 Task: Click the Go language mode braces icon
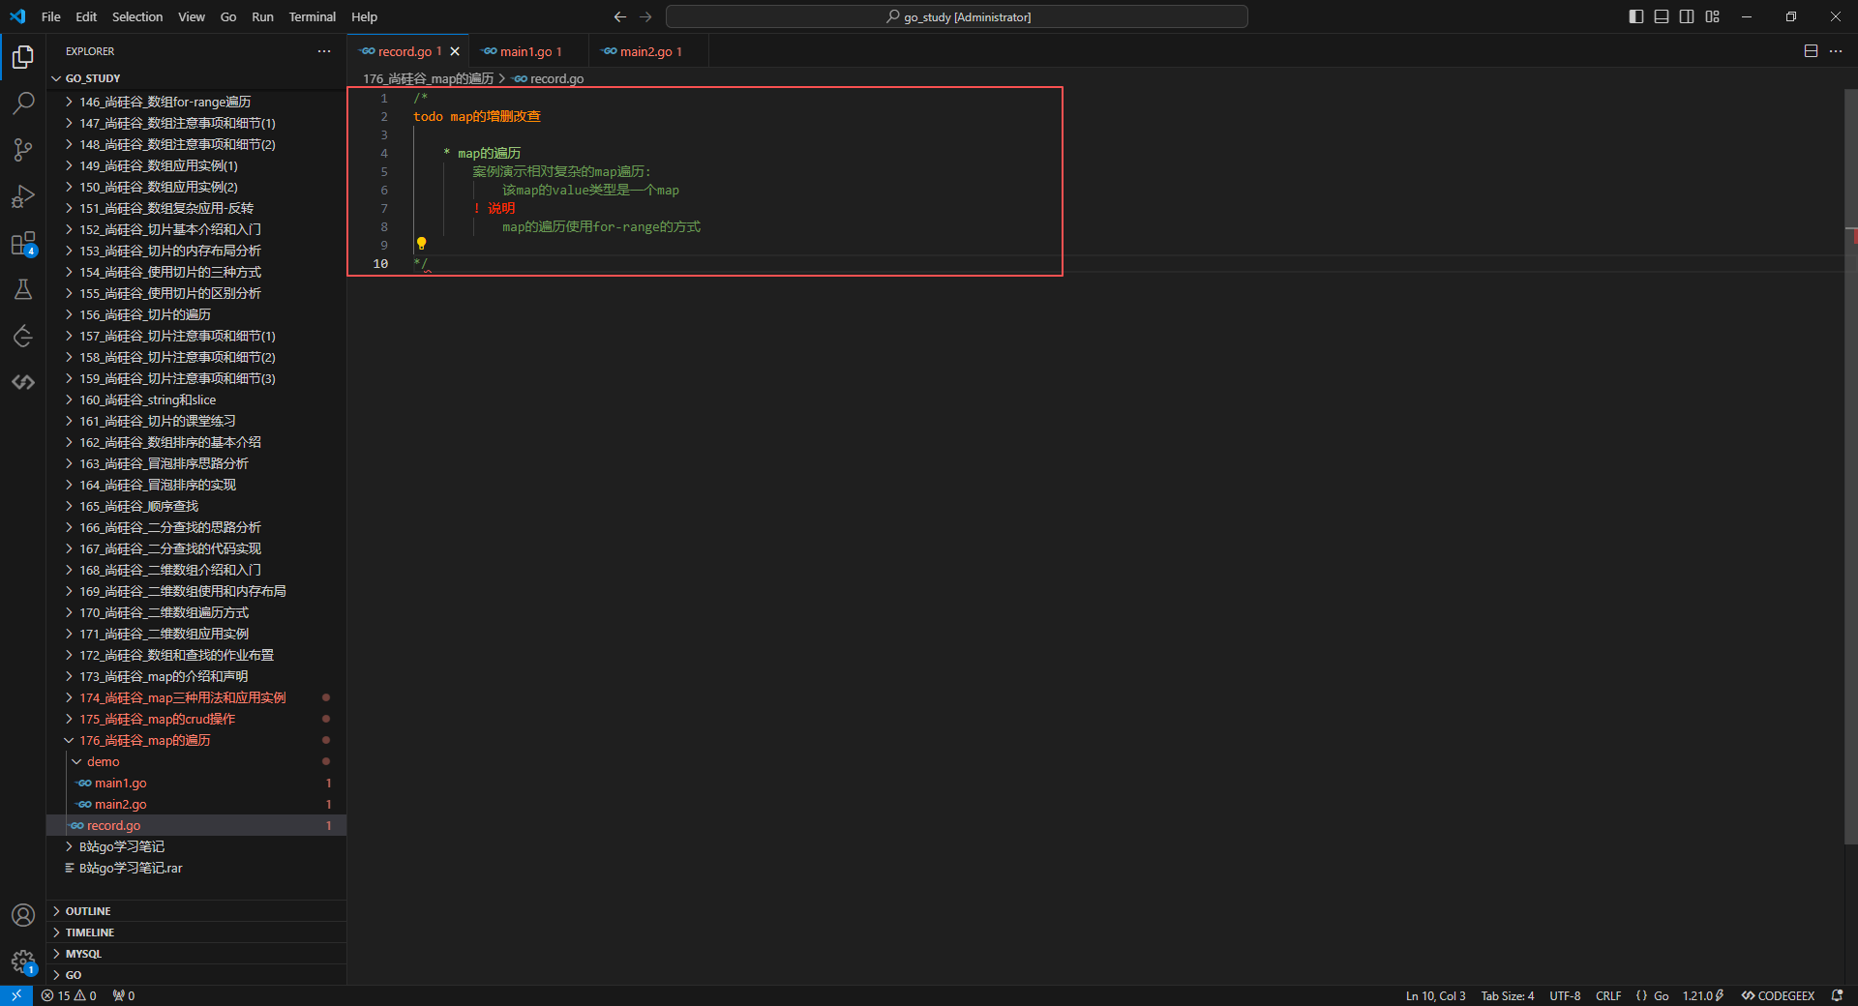tap(1641, 995)
